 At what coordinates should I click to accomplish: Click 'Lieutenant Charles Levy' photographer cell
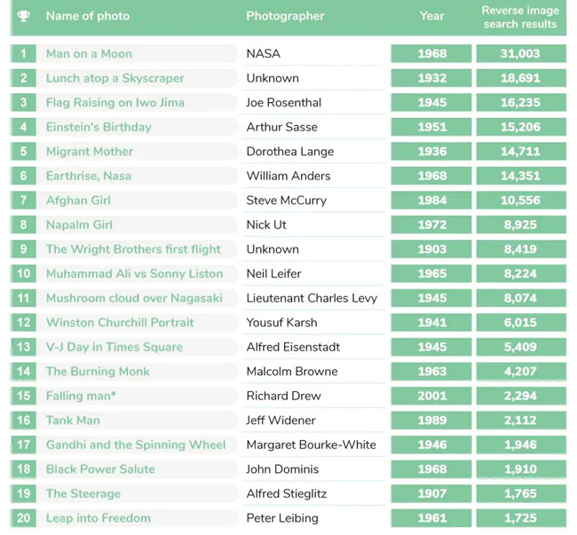pos(311,298)
